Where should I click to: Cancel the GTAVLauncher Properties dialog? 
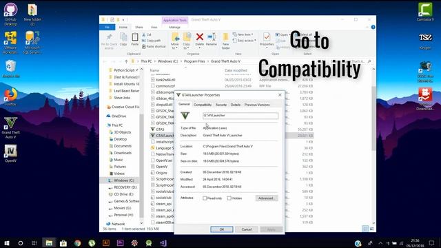(247, 229)
